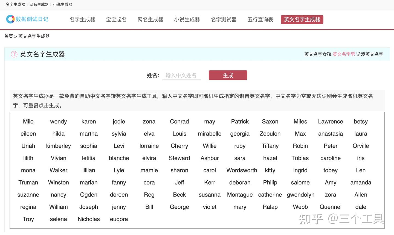Select the name amanda
Image resolution: width=394 pixels, height=235 pixels.
pos(361,183)
